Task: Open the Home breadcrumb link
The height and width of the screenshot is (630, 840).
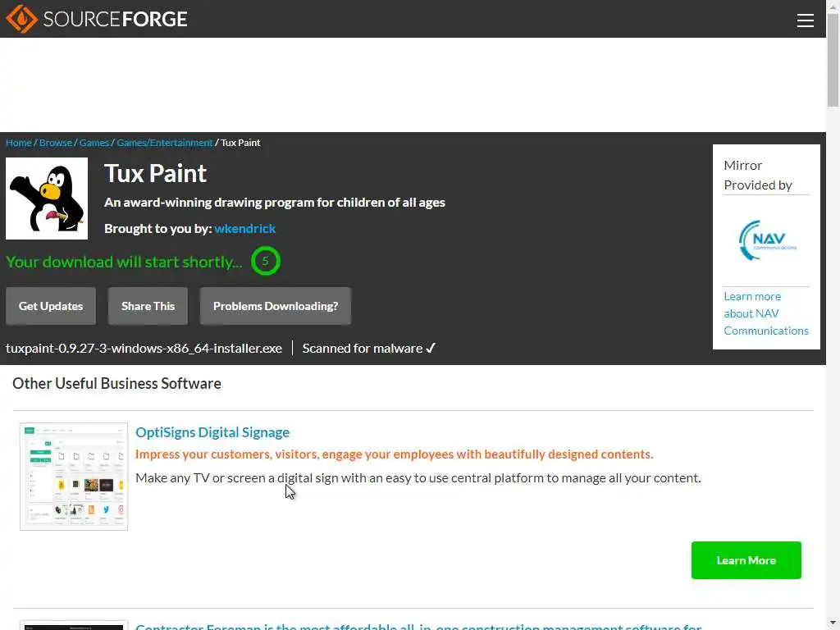Action: coord(18,143)
